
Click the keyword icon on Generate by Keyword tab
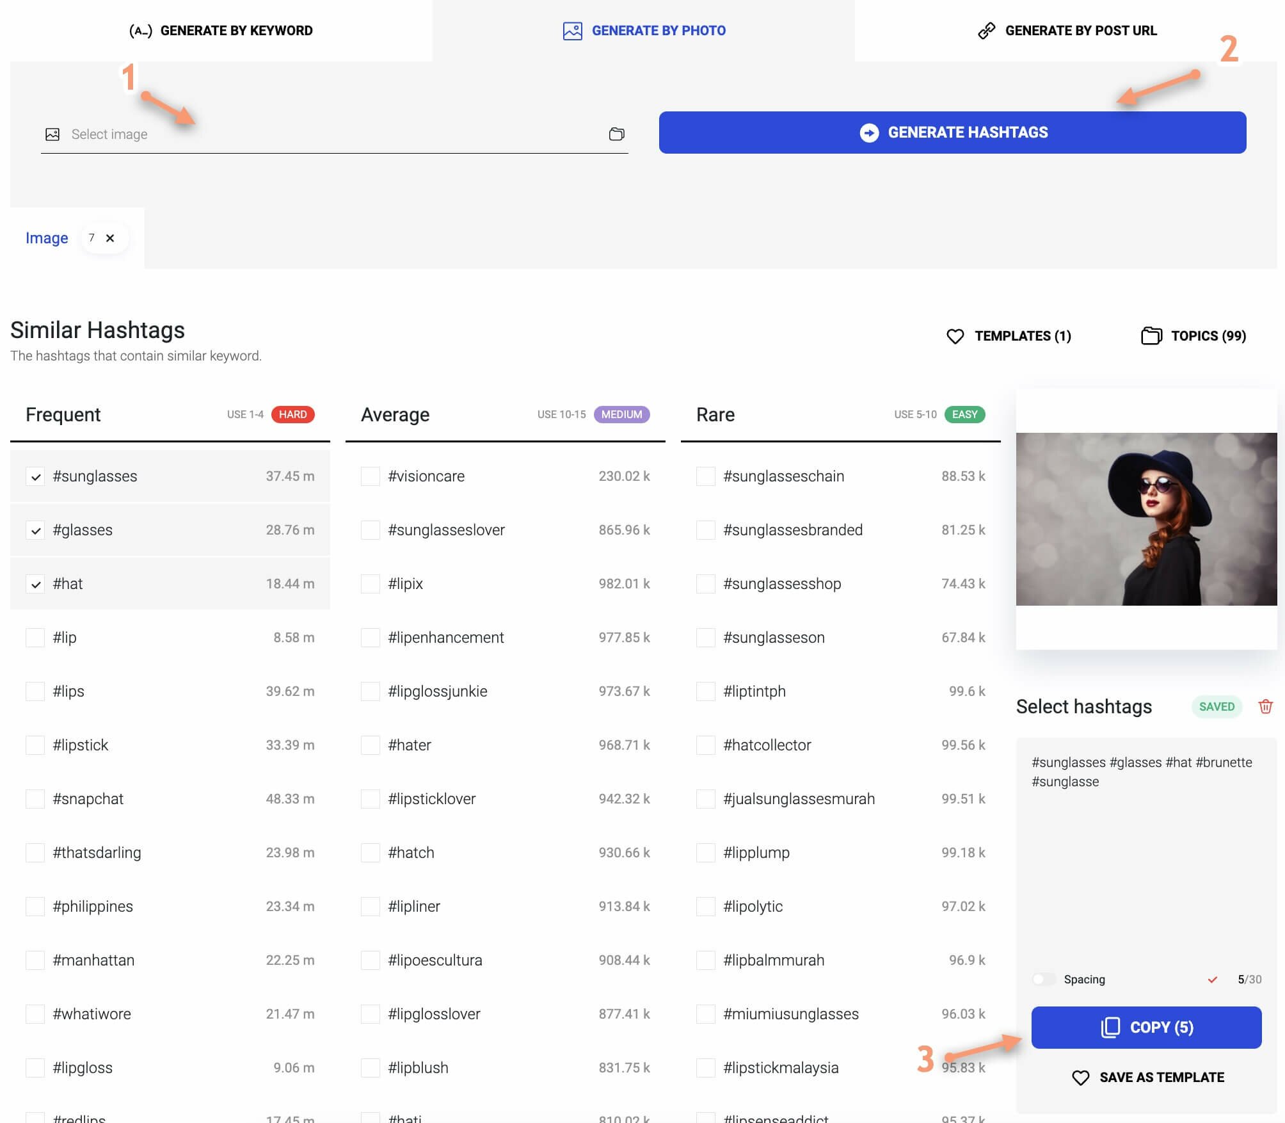tap(140, 31)
